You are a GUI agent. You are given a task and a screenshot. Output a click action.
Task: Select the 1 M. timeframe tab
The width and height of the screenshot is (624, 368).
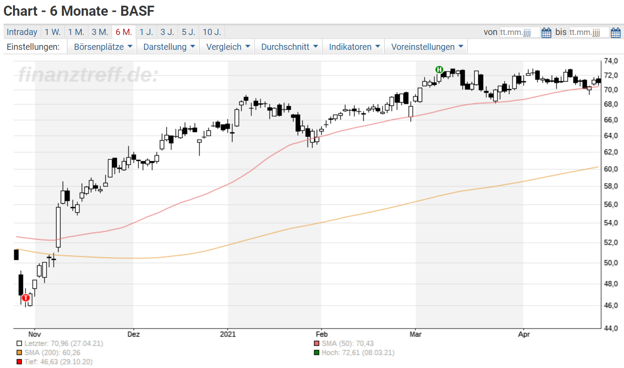tap(76, 32)
